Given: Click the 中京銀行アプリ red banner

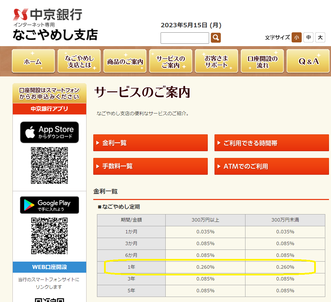Looking at the screenshot, I should (49, 109).
